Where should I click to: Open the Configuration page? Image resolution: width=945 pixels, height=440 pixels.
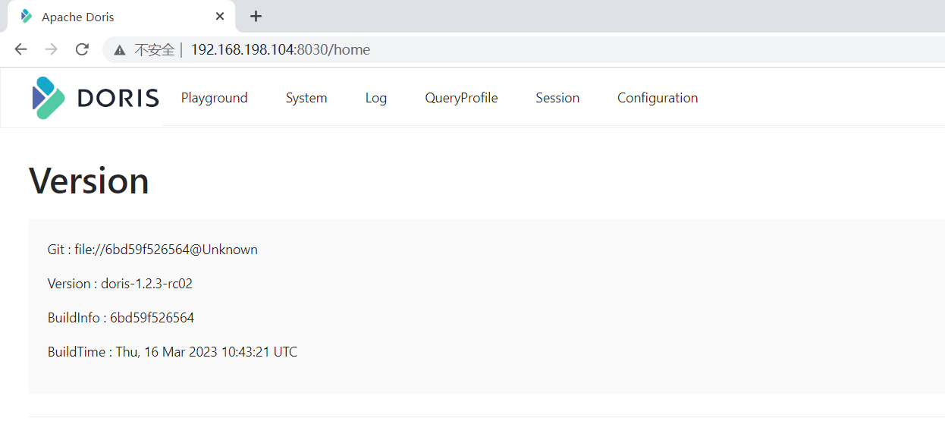pos(658,98)
